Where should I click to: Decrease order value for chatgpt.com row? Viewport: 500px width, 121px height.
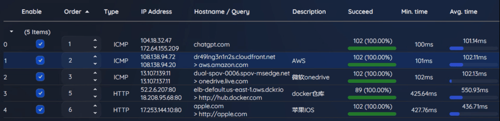pos(95,47)
